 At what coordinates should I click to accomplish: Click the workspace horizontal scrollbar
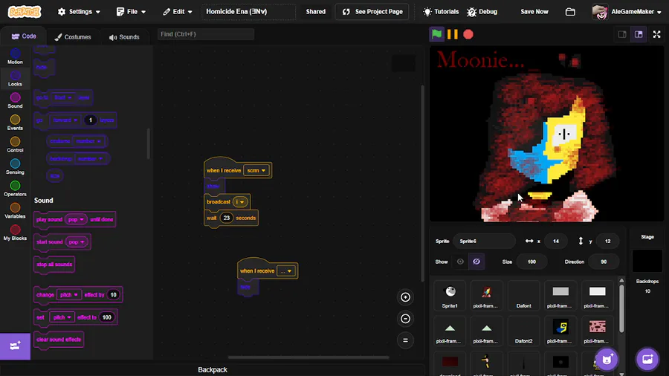308,357
